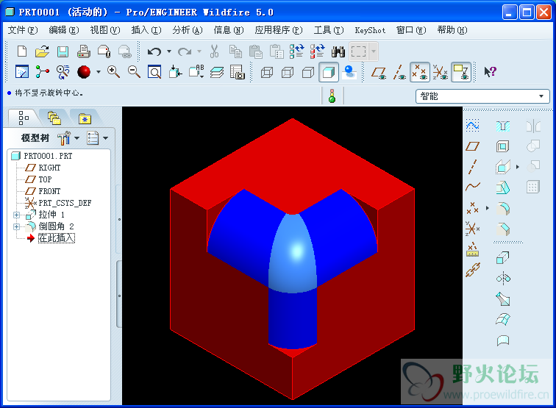Click the Extrude tool in right toolbar

point(503,257)
